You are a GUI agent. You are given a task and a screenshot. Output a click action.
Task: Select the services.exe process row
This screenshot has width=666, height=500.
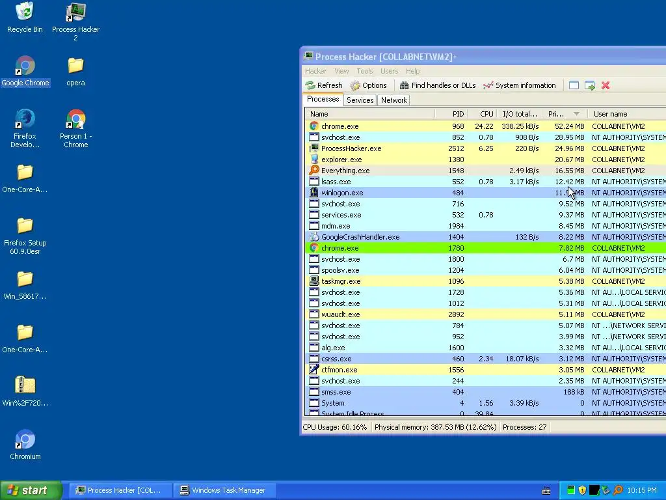point(485,215)
